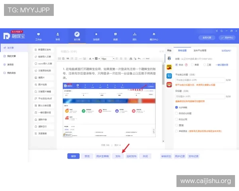
Task: Select the 三图 cover radio button
Action: pos(204,65)
